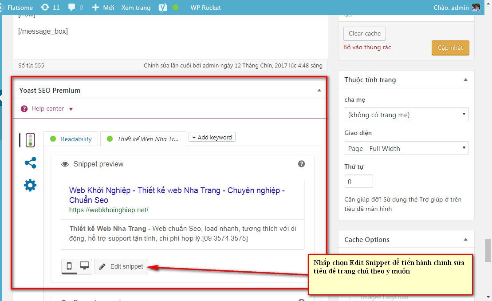The height and width of the screenshot is (301, 492).
Task: Open Yoast advanced gear settings icon
Action: (30, 186)
